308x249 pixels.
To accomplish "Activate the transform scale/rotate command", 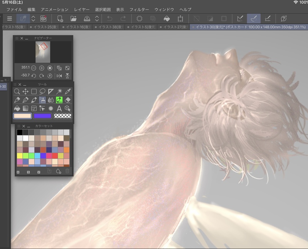I will click(180, 19).
